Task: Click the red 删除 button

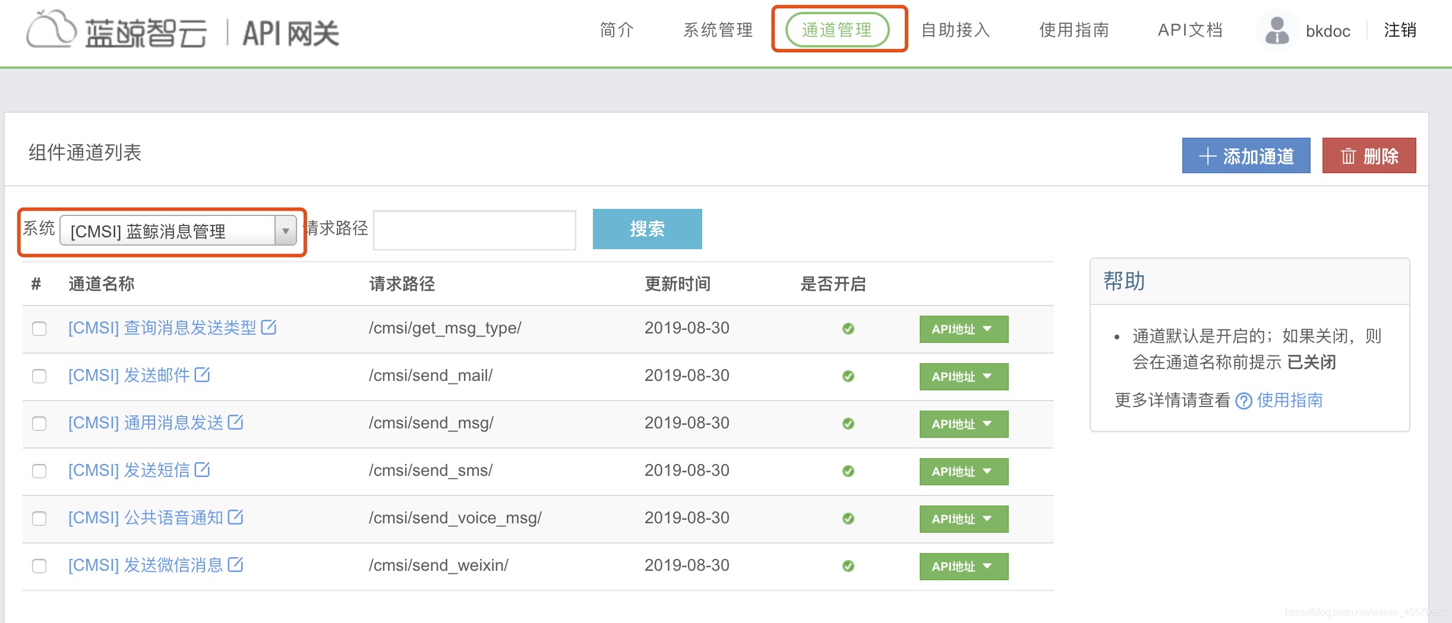Action: click(x=1369, y=155)
